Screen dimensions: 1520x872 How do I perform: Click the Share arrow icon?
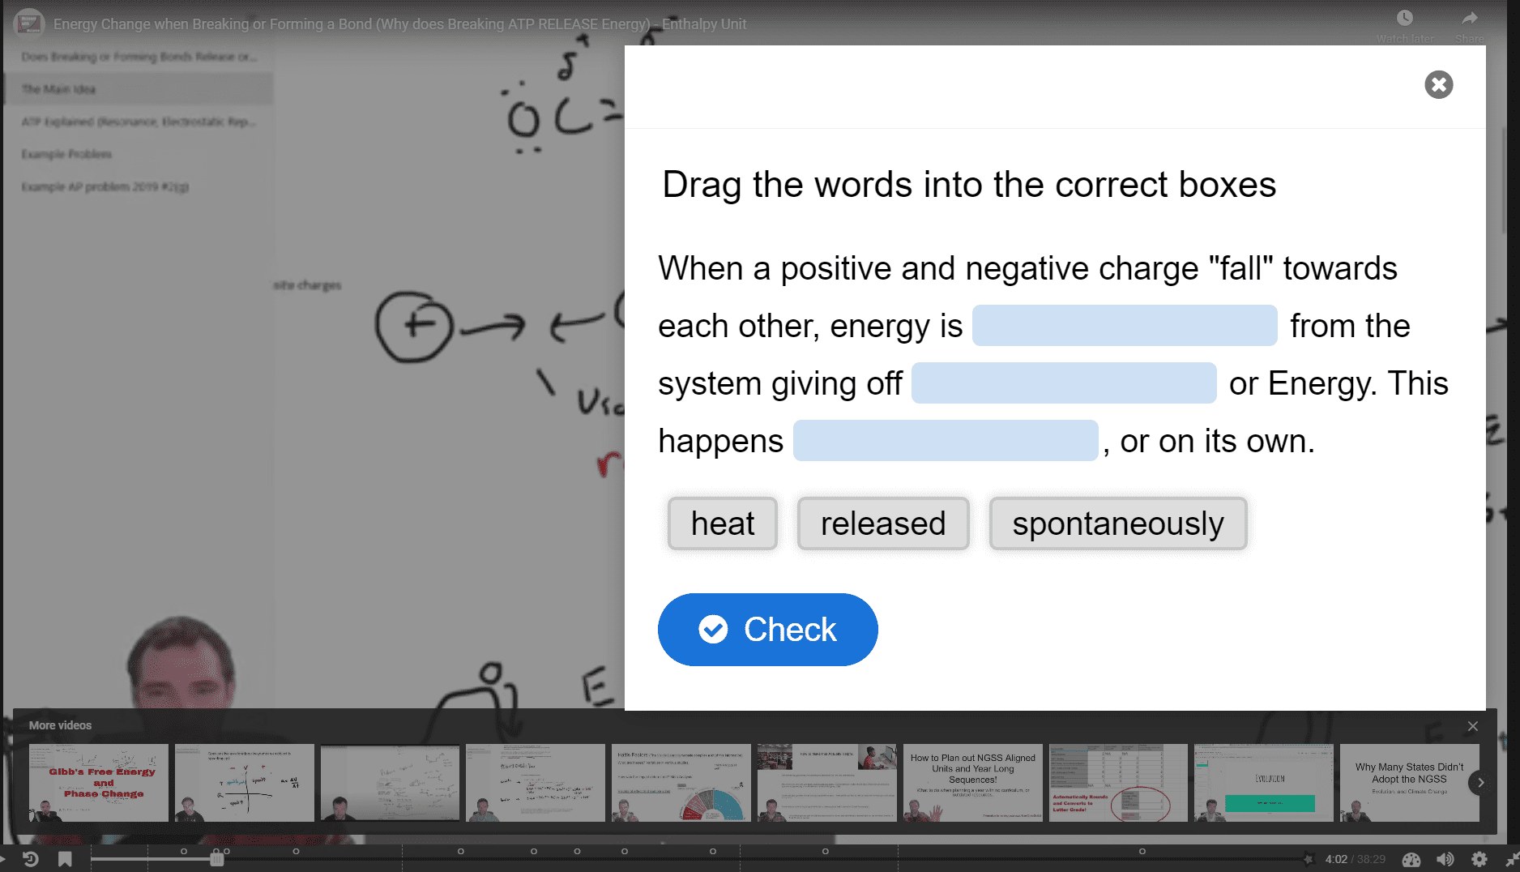[x=1470, y=18]
